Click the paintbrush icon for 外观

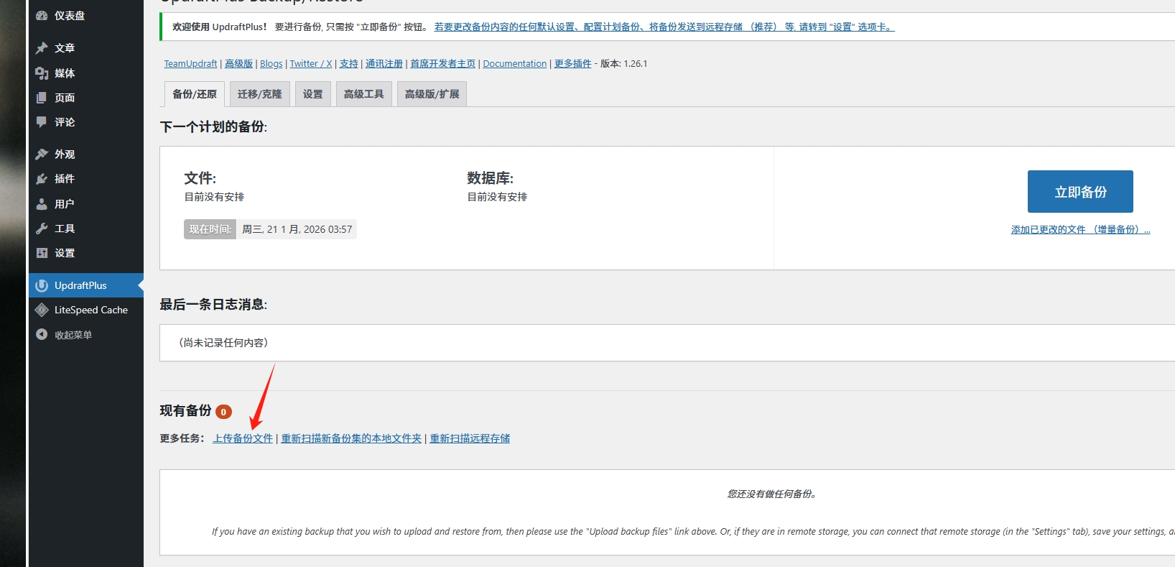click(x=42, y=155)
